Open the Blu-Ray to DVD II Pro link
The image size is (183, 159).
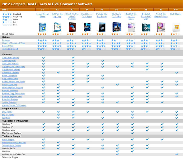[x=117, y=15]
